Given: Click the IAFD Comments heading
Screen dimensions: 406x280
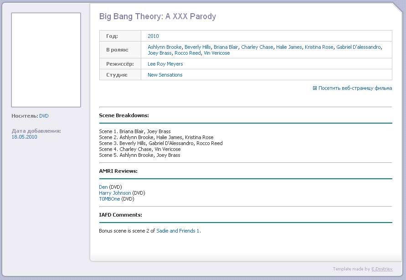Looking at the screenshot, I should tap(120, 215).
